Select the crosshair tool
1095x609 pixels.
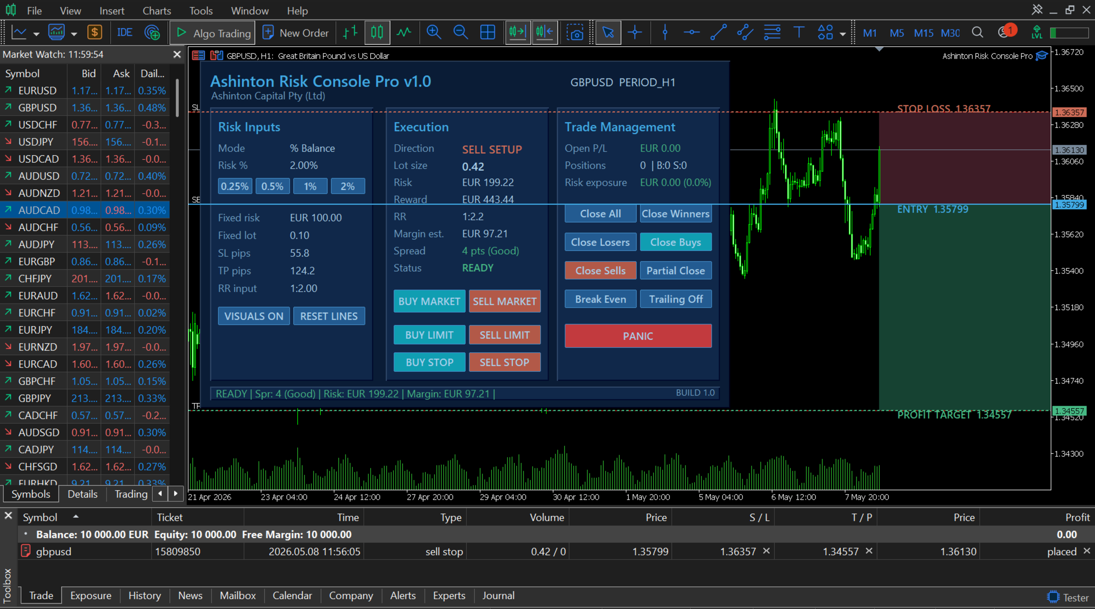click(x=635, y=32)
